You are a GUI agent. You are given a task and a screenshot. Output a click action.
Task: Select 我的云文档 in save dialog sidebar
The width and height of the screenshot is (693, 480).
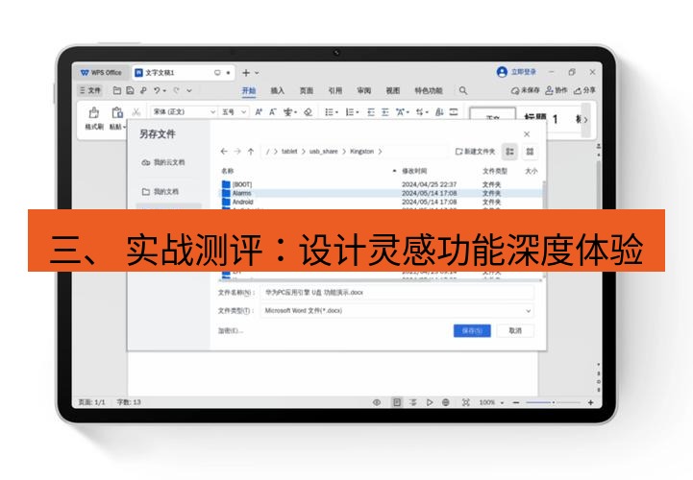click(162, 162)
